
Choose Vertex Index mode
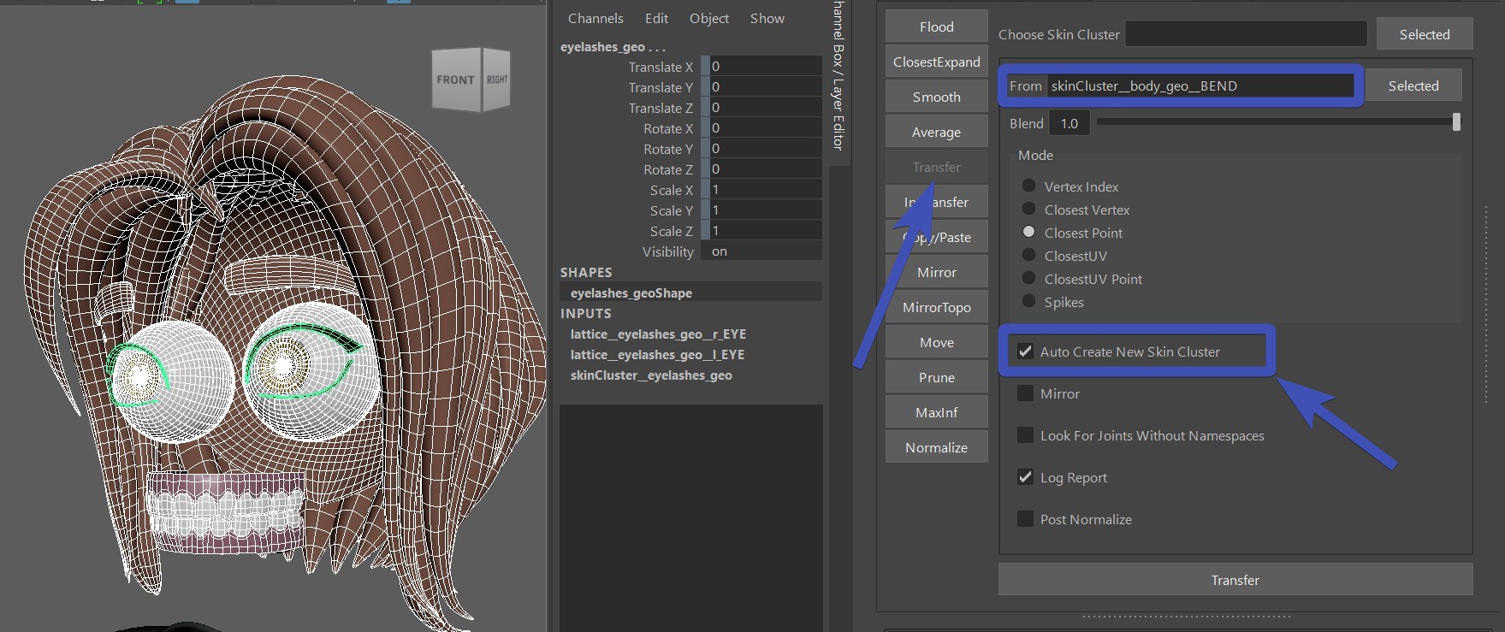(x=1029, y=186)
